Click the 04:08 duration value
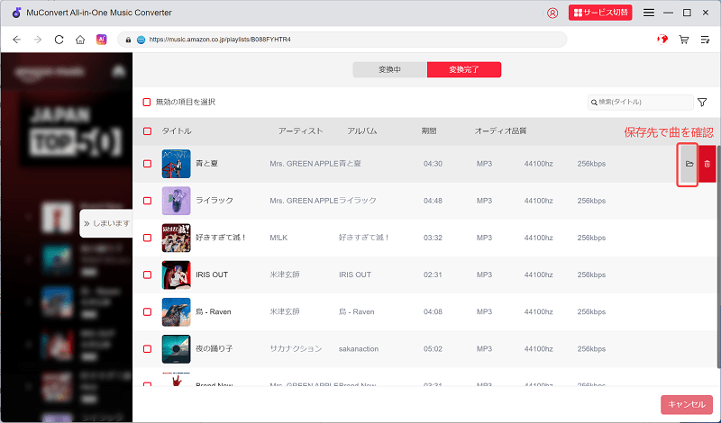The height and width of the screenshot is (423, 721). 433,312
